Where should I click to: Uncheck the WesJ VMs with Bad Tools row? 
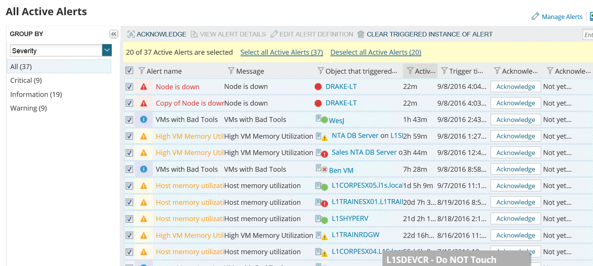(129, 120)
